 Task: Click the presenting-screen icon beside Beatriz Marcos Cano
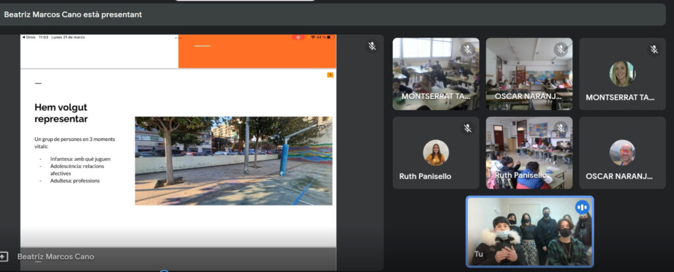(x=5, y=256)
